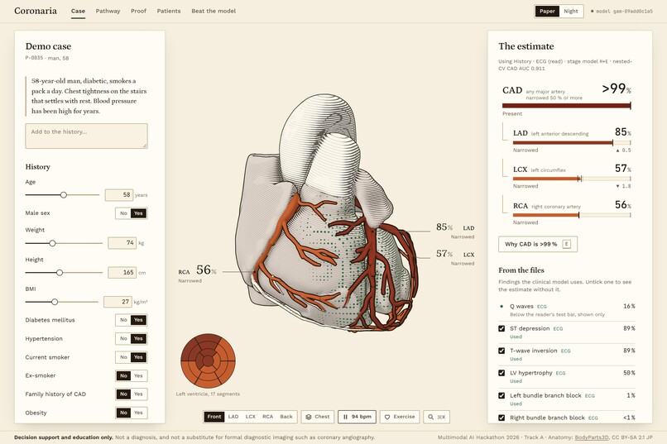Click the RCA 56% label on heart
Screen dimensions: 667x444
tap(198, 273)
